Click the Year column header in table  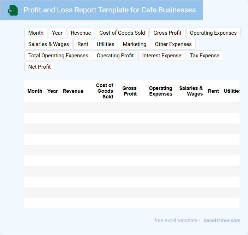(x=53, y=91)
